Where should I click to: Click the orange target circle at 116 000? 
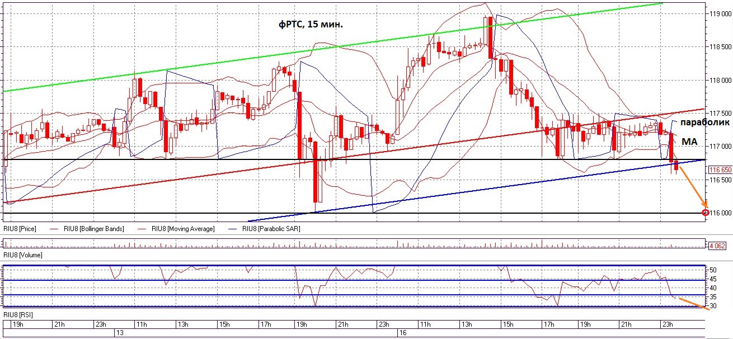(704, 211)
